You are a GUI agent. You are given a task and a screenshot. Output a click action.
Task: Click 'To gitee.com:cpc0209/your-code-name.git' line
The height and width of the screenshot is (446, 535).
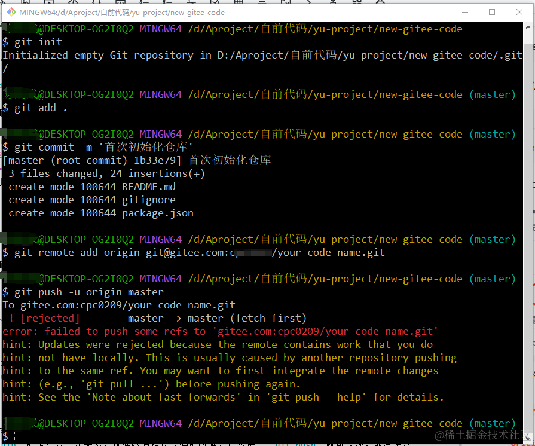[x=119, y=305]
